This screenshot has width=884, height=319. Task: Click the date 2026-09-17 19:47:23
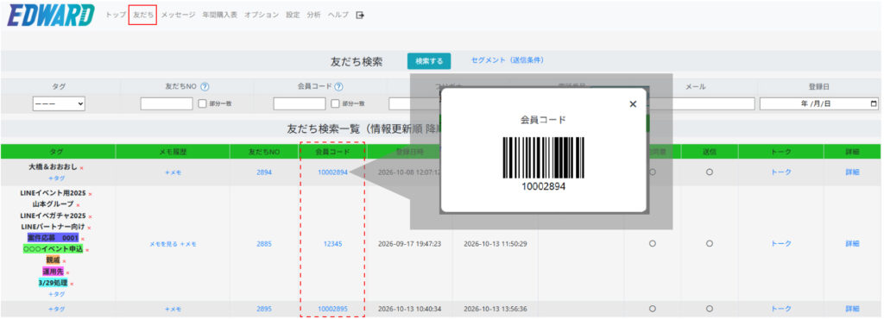point(409,244)
